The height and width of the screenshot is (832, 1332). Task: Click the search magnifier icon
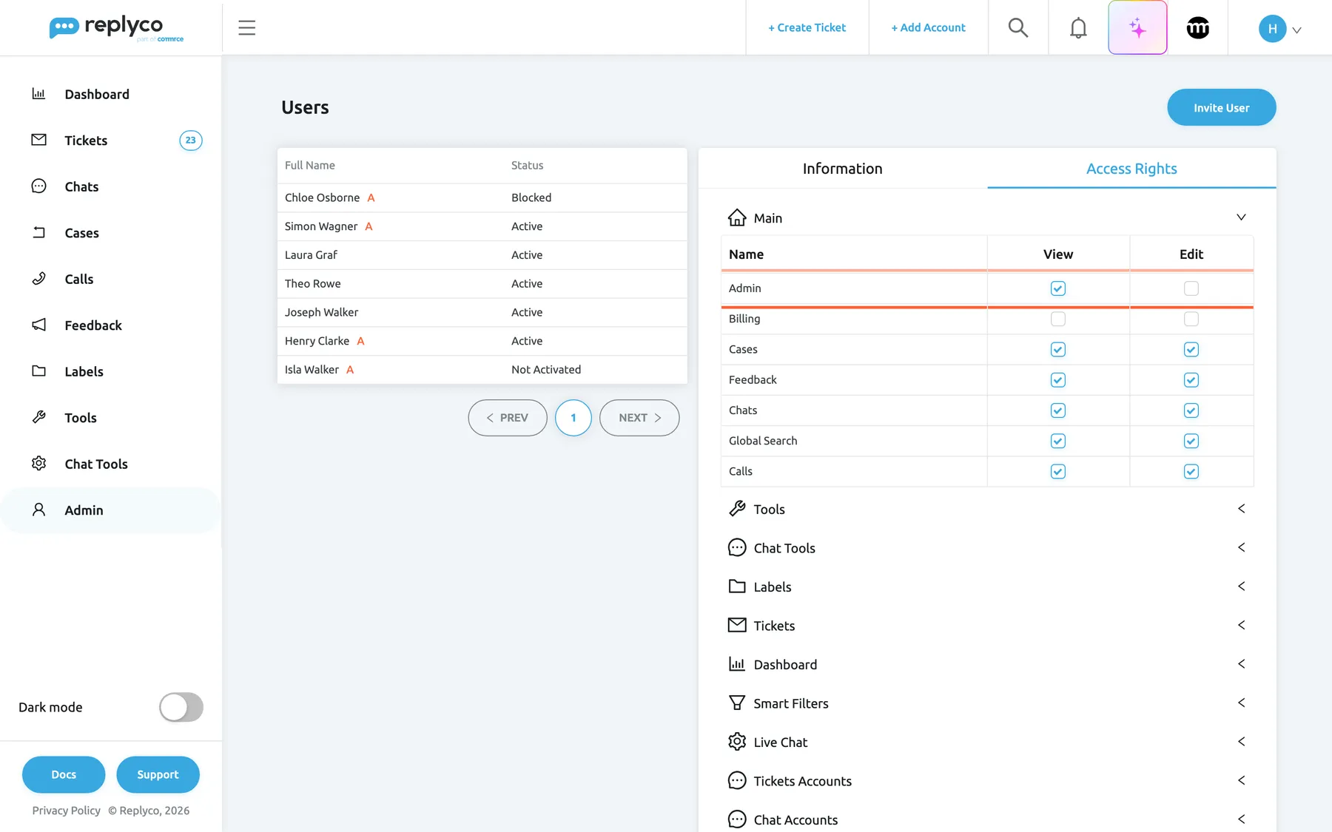coord(1018,28)
